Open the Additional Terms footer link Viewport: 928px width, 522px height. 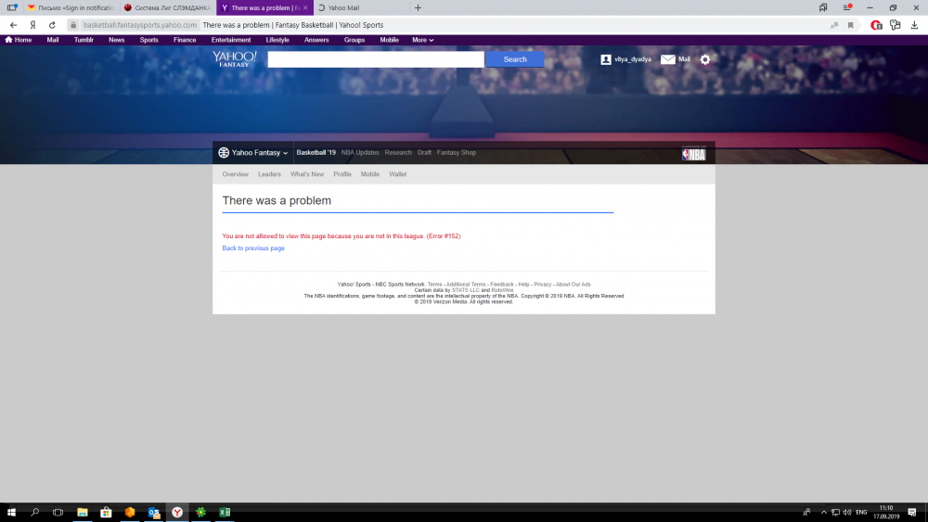point(466,285)
